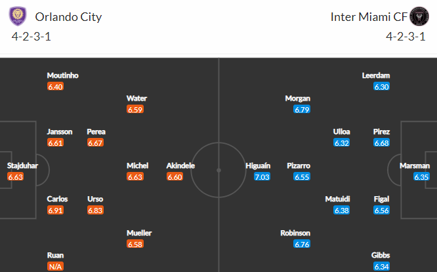Image resolution: width=437 pixels, height=272 pixels.
Task: Click Robinson's 6.76 rating badge
Action: point(302,245)
